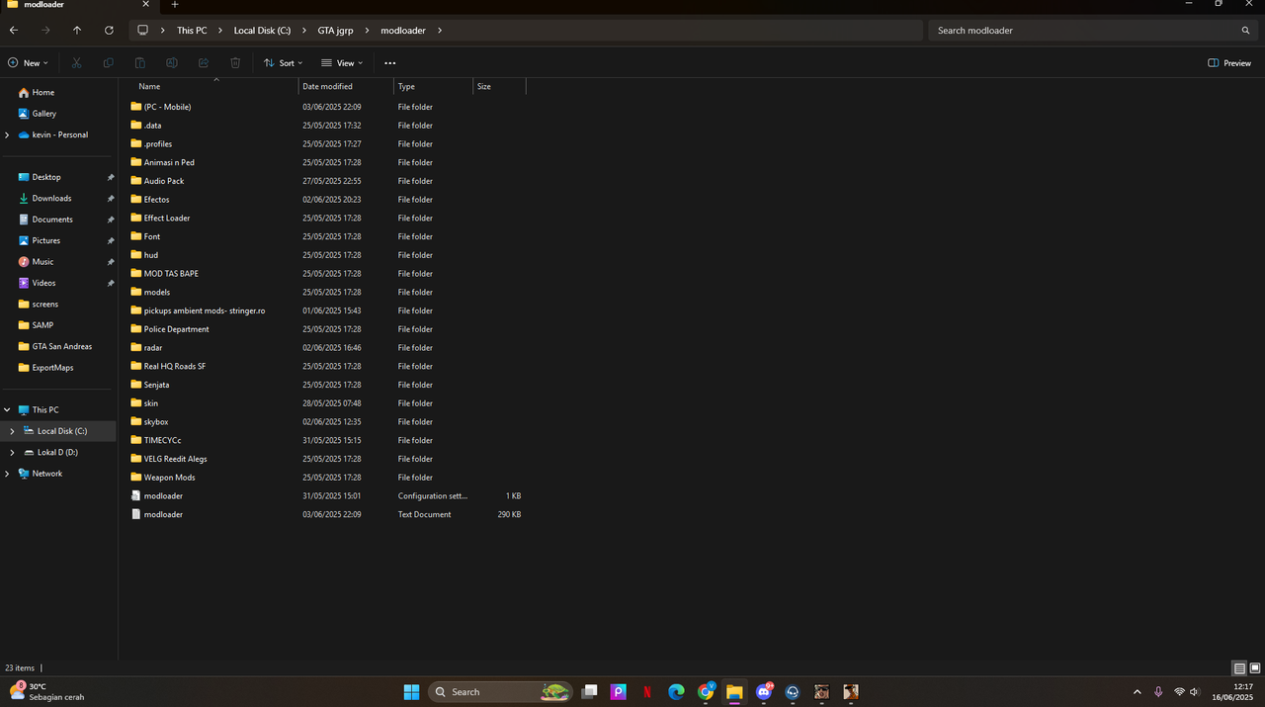Open Chrome from the taskbar

706,692
